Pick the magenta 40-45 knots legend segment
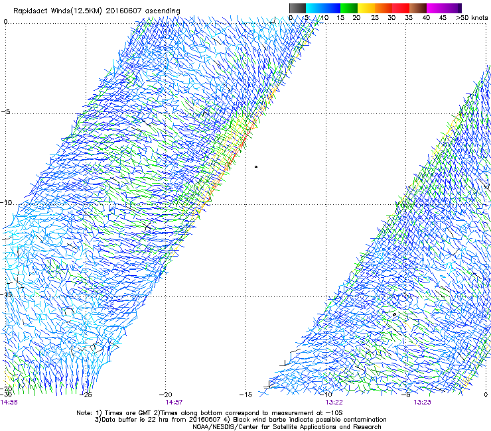Viewport: 491px width, 431px height. point(435,8)
